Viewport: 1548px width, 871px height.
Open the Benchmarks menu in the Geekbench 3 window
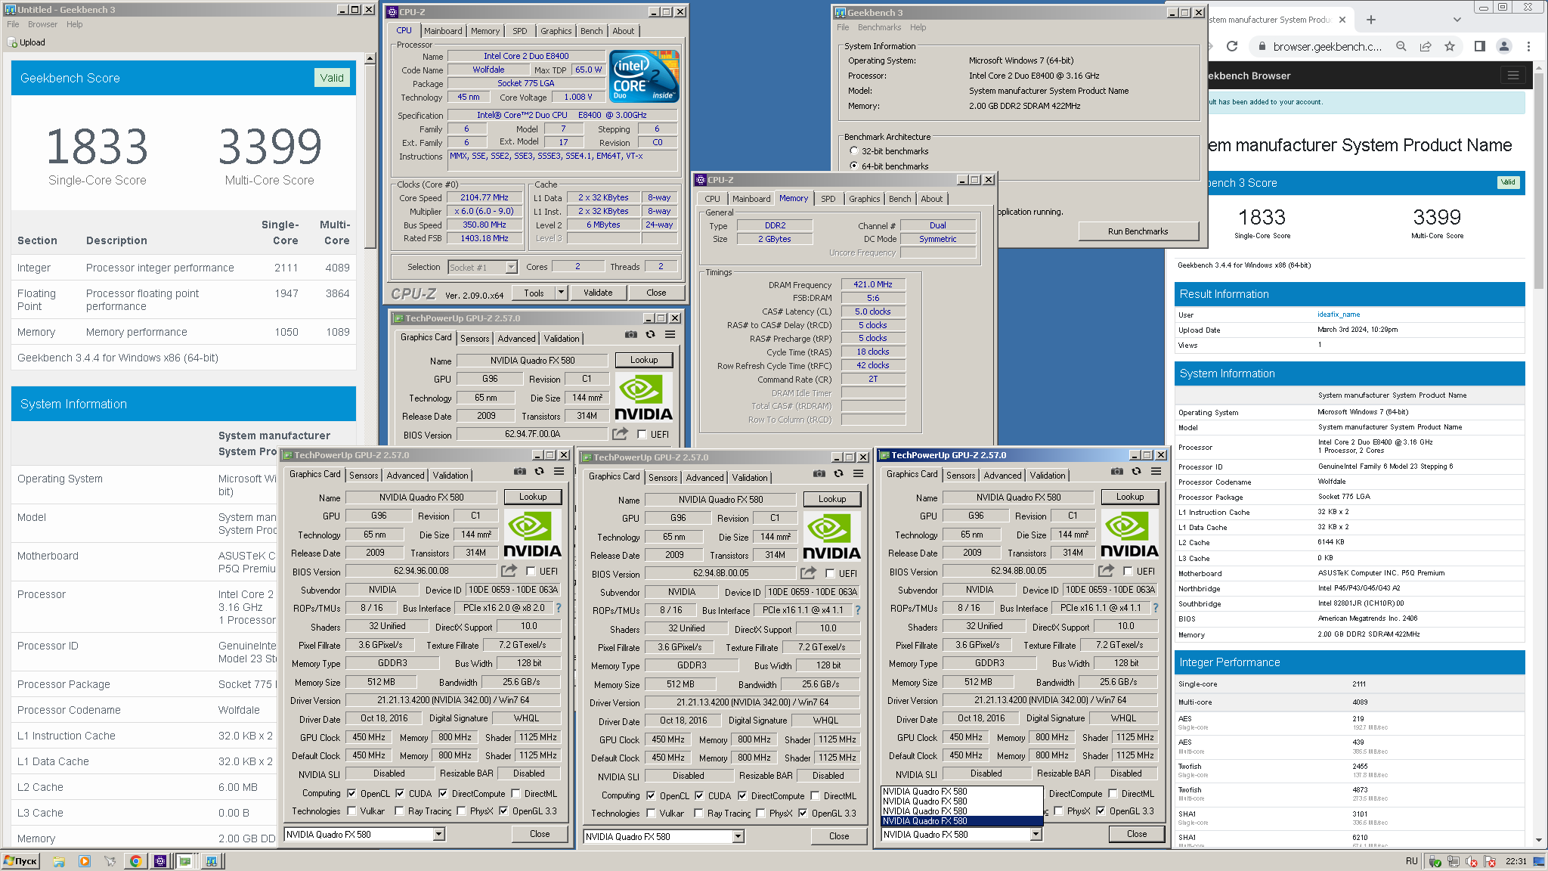tap(879, 27)
